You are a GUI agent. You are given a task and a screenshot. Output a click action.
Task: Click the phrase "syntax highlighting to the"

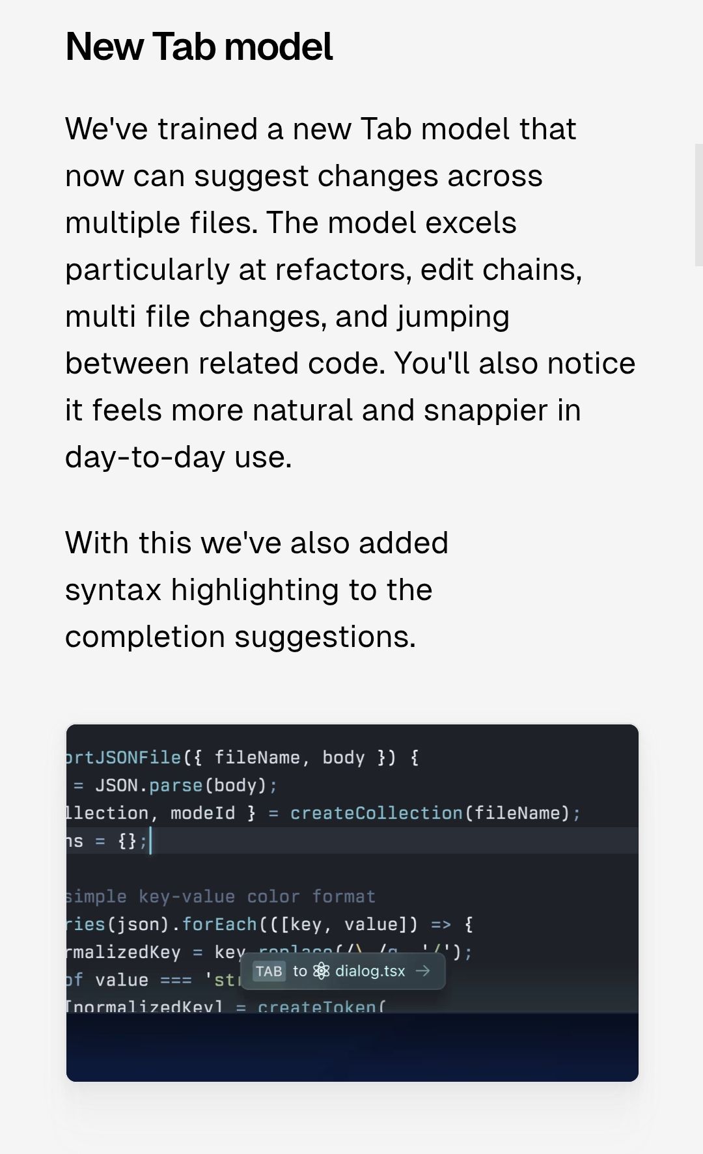click(x=249, y=590)
